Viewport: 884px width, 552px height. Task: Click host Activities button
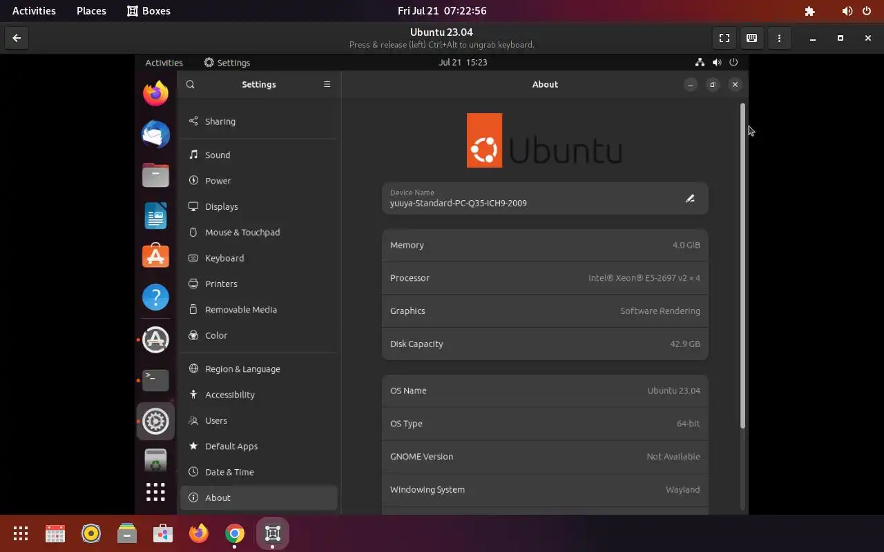(34, 11)
